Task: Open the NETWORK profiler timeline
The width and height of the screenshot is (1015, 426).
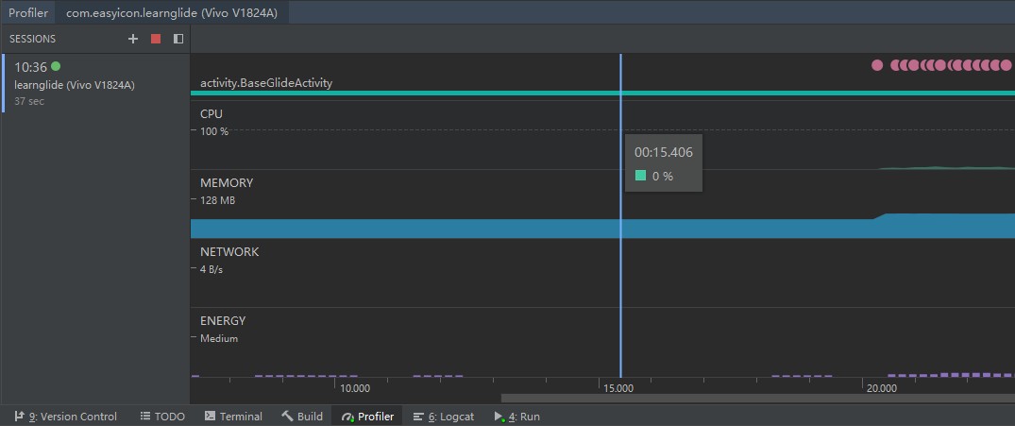Action: tap(602, 273)
